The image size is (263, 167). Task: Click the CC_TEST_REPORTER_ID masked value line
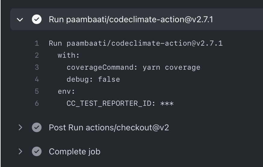120,104
